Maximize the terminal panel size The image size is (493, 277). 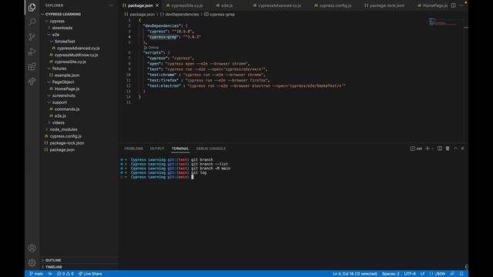click(x=455, y=149)
